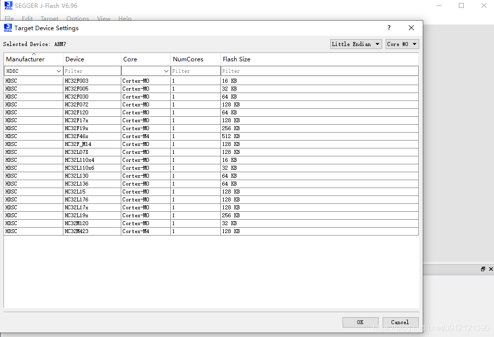Select the HC32F030 device row
Image resolution: width=494 pixels, height=337 pixels.
point(211,96)
